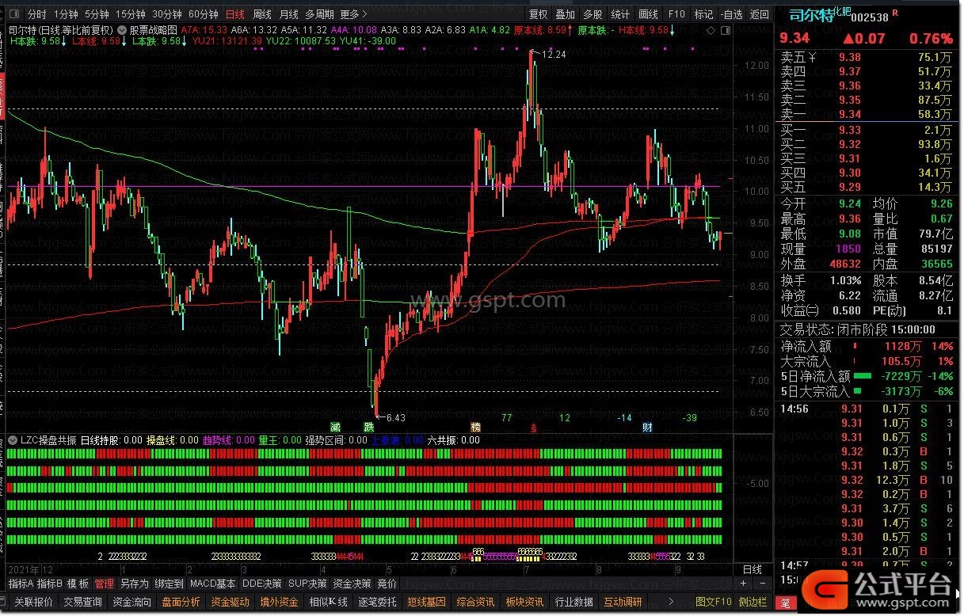Click the 减 event marker under chart
This screenshot has height=616, width=964.
tap(336, 427)
